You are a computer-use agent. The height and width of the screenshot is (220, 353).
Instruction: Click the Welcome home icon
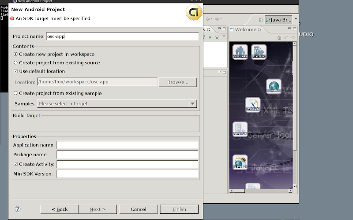pyautogui.click(x=279, y=37)
